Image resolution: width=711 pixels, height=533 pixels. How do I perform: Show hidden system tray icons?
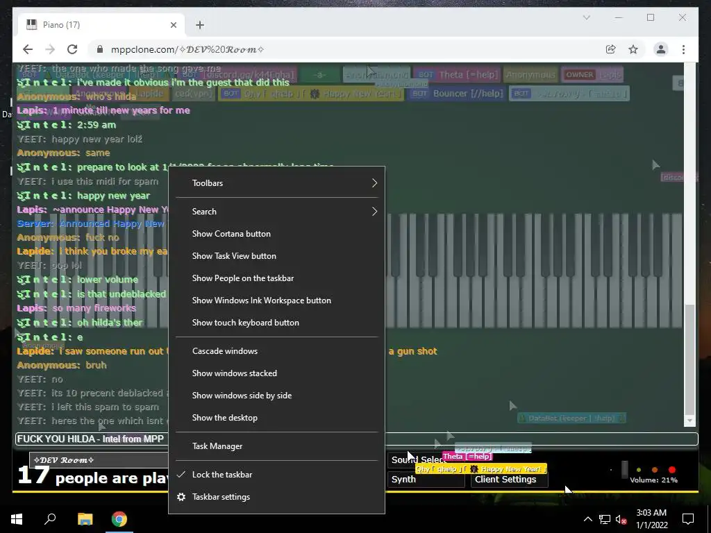(x=587, y=519)
